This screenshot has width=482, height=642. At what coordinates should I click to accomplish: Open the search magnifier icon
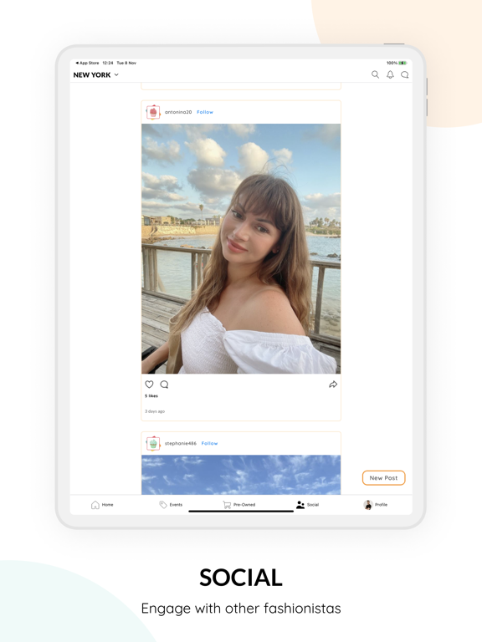[x=375, y=74]
